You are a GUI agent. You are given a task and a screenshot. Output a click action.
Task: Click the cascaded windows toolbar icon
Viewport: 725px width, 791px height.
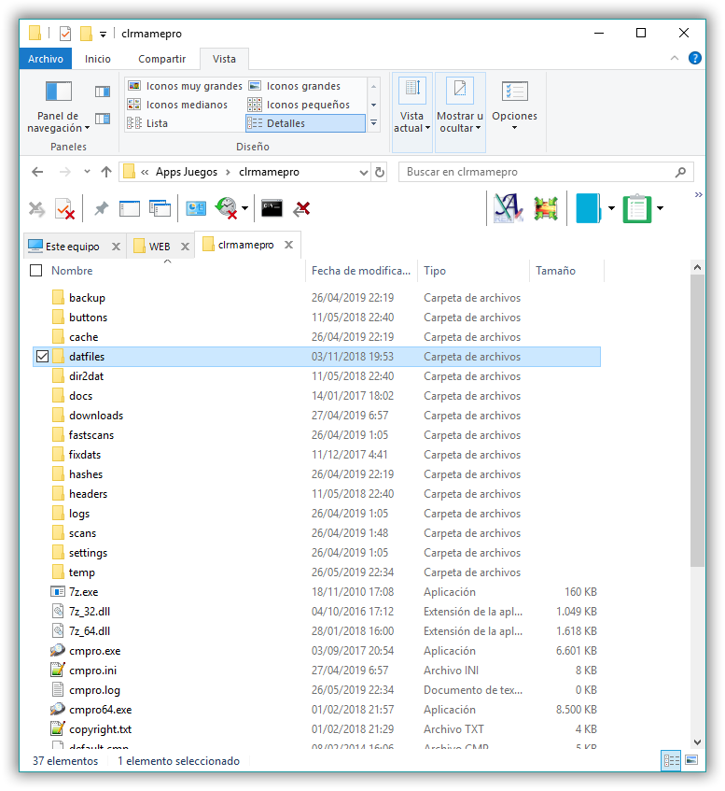pyautogui.click(x=160, y=208)
